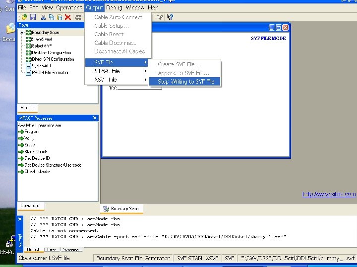Maximize the inner Boundary Scan window
357x267 pixels.
[x=279, y=28]
